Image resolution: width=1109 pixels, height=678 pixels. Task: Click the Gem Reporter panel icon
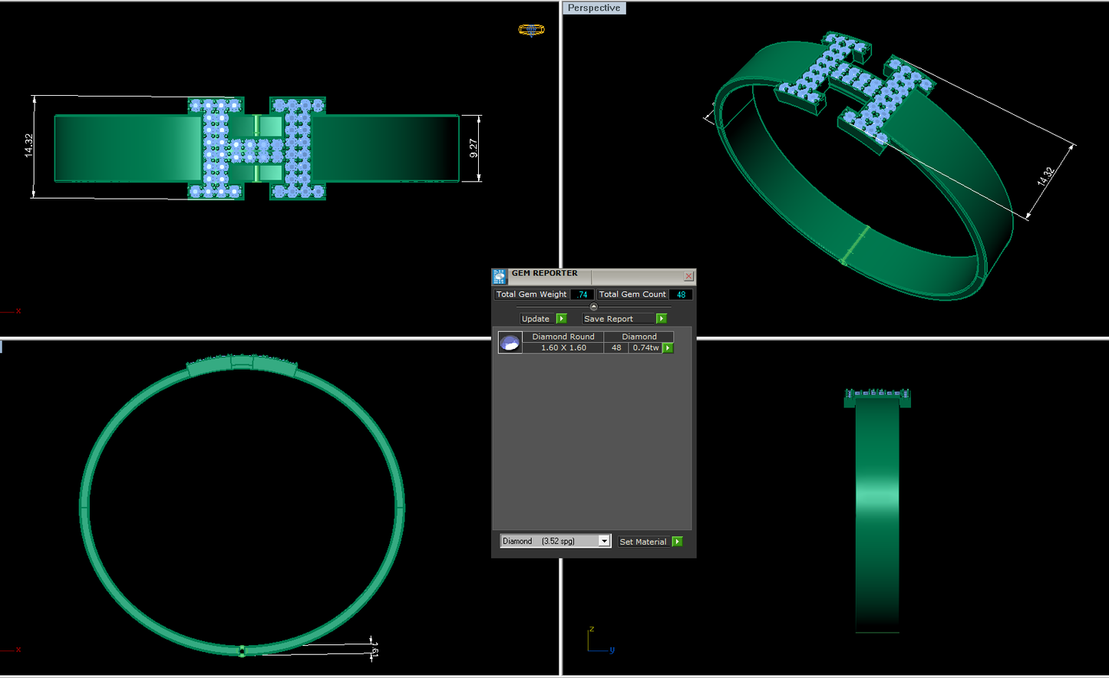pyautogui.click(x=500, y=277)
